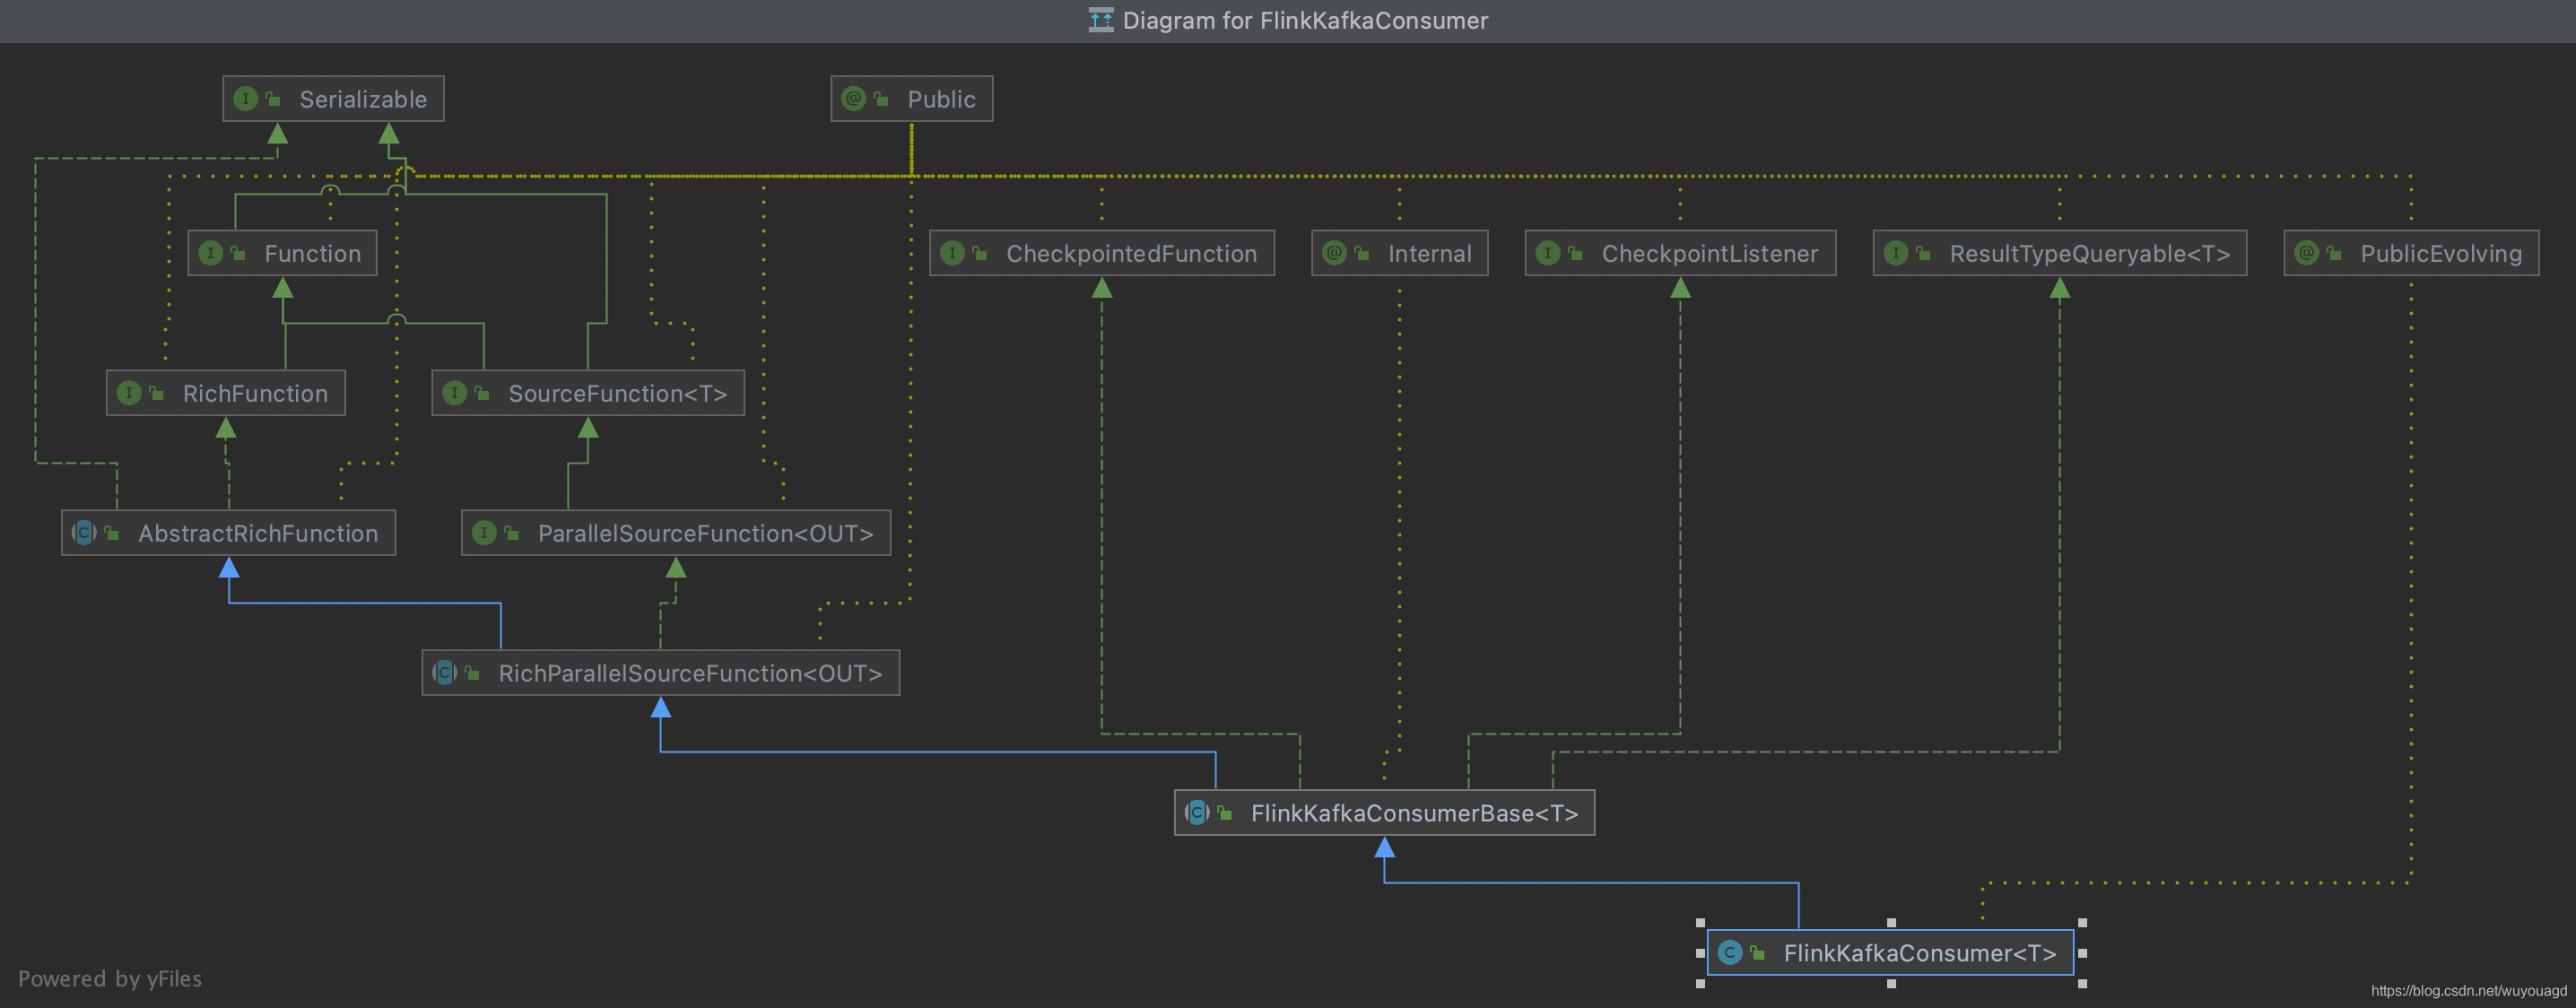Select the RichFunction label
2576x1008 pixels.
click(255, 393)
